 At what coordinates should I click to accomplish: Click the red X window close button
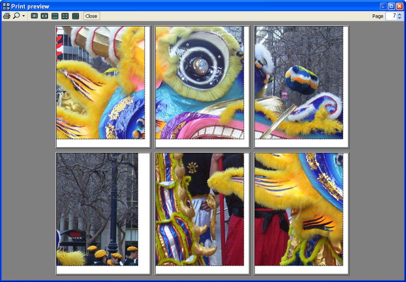pos(400,6)
